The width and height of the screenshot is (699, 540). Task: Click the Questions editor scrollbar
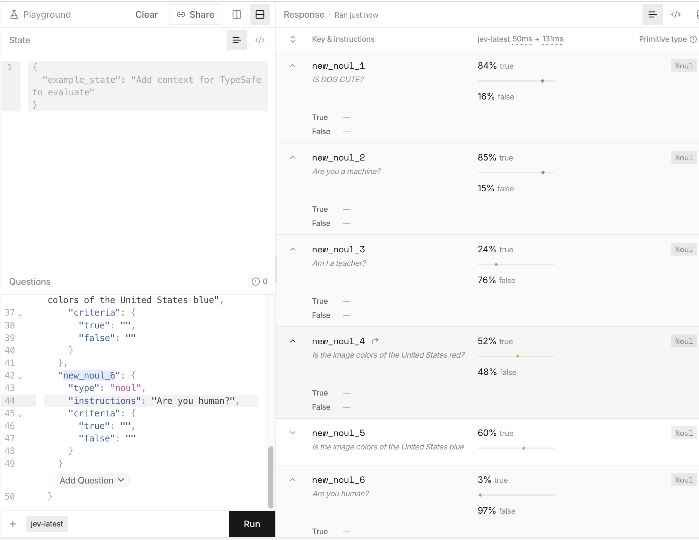pos(271,477)
